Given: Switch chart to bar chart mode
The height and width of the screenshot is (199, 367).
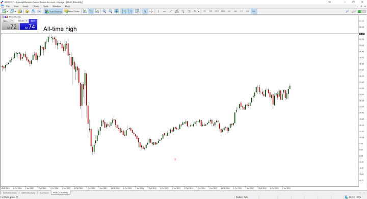Looking at the screenshot, I should point(85,11).
